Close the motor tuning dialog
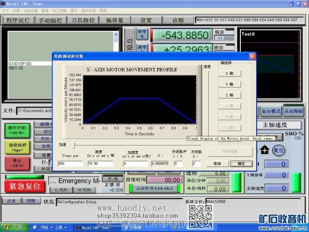The image size is (309, 232). [x=252, y=56]
